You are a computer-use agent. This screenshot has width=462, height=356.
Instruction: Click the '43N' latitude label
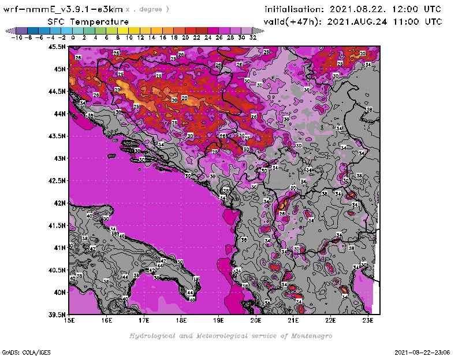click(60, 158)
